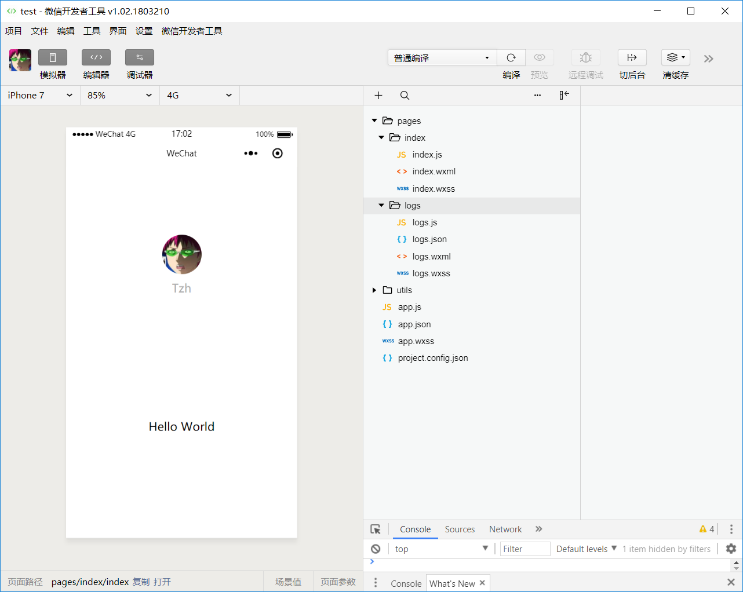743x592 pixels.
Task: Expand the utils folder
Action: pos(374,290)
